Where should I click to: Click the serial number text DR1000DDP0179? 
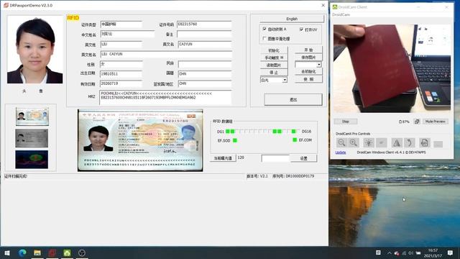300,176
